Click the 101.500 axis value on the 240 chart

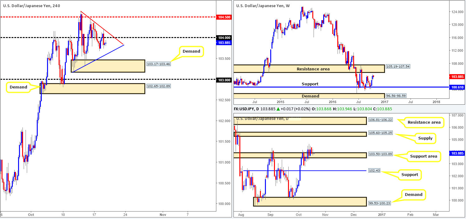click(x=224, y=141)
